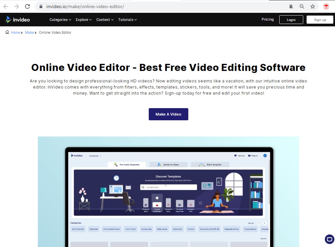Open the chat support bubble
This screenshot has height=247, width=335.
(x=329, y=239)
